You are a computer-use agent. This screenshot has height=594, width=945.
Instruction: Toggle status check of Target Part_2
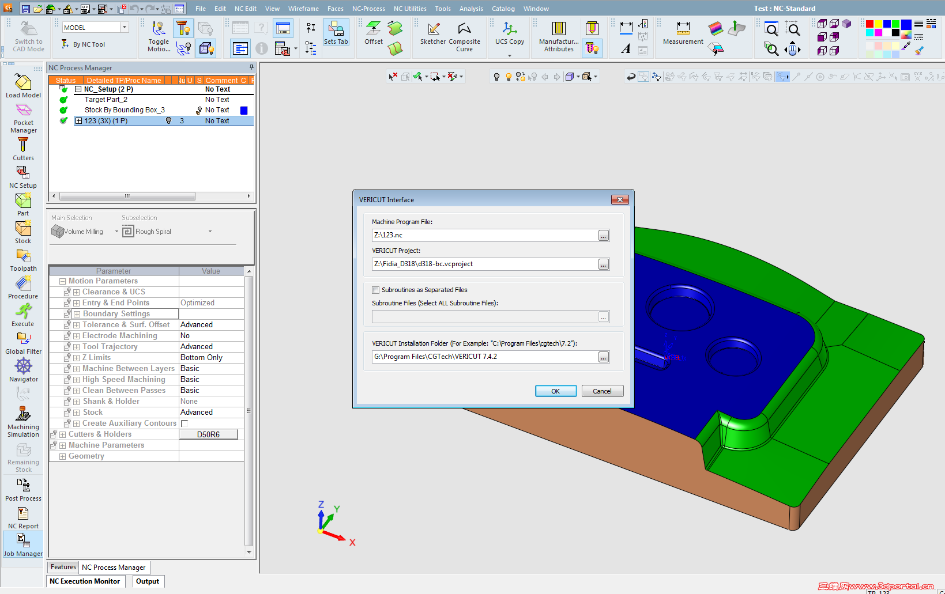[63, 100]
